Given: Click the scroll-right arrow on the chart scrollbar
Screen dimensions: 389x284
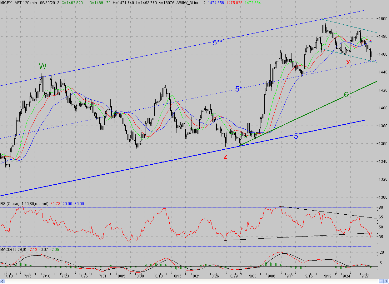Looking at the screenshot, I should pos(386,282).
